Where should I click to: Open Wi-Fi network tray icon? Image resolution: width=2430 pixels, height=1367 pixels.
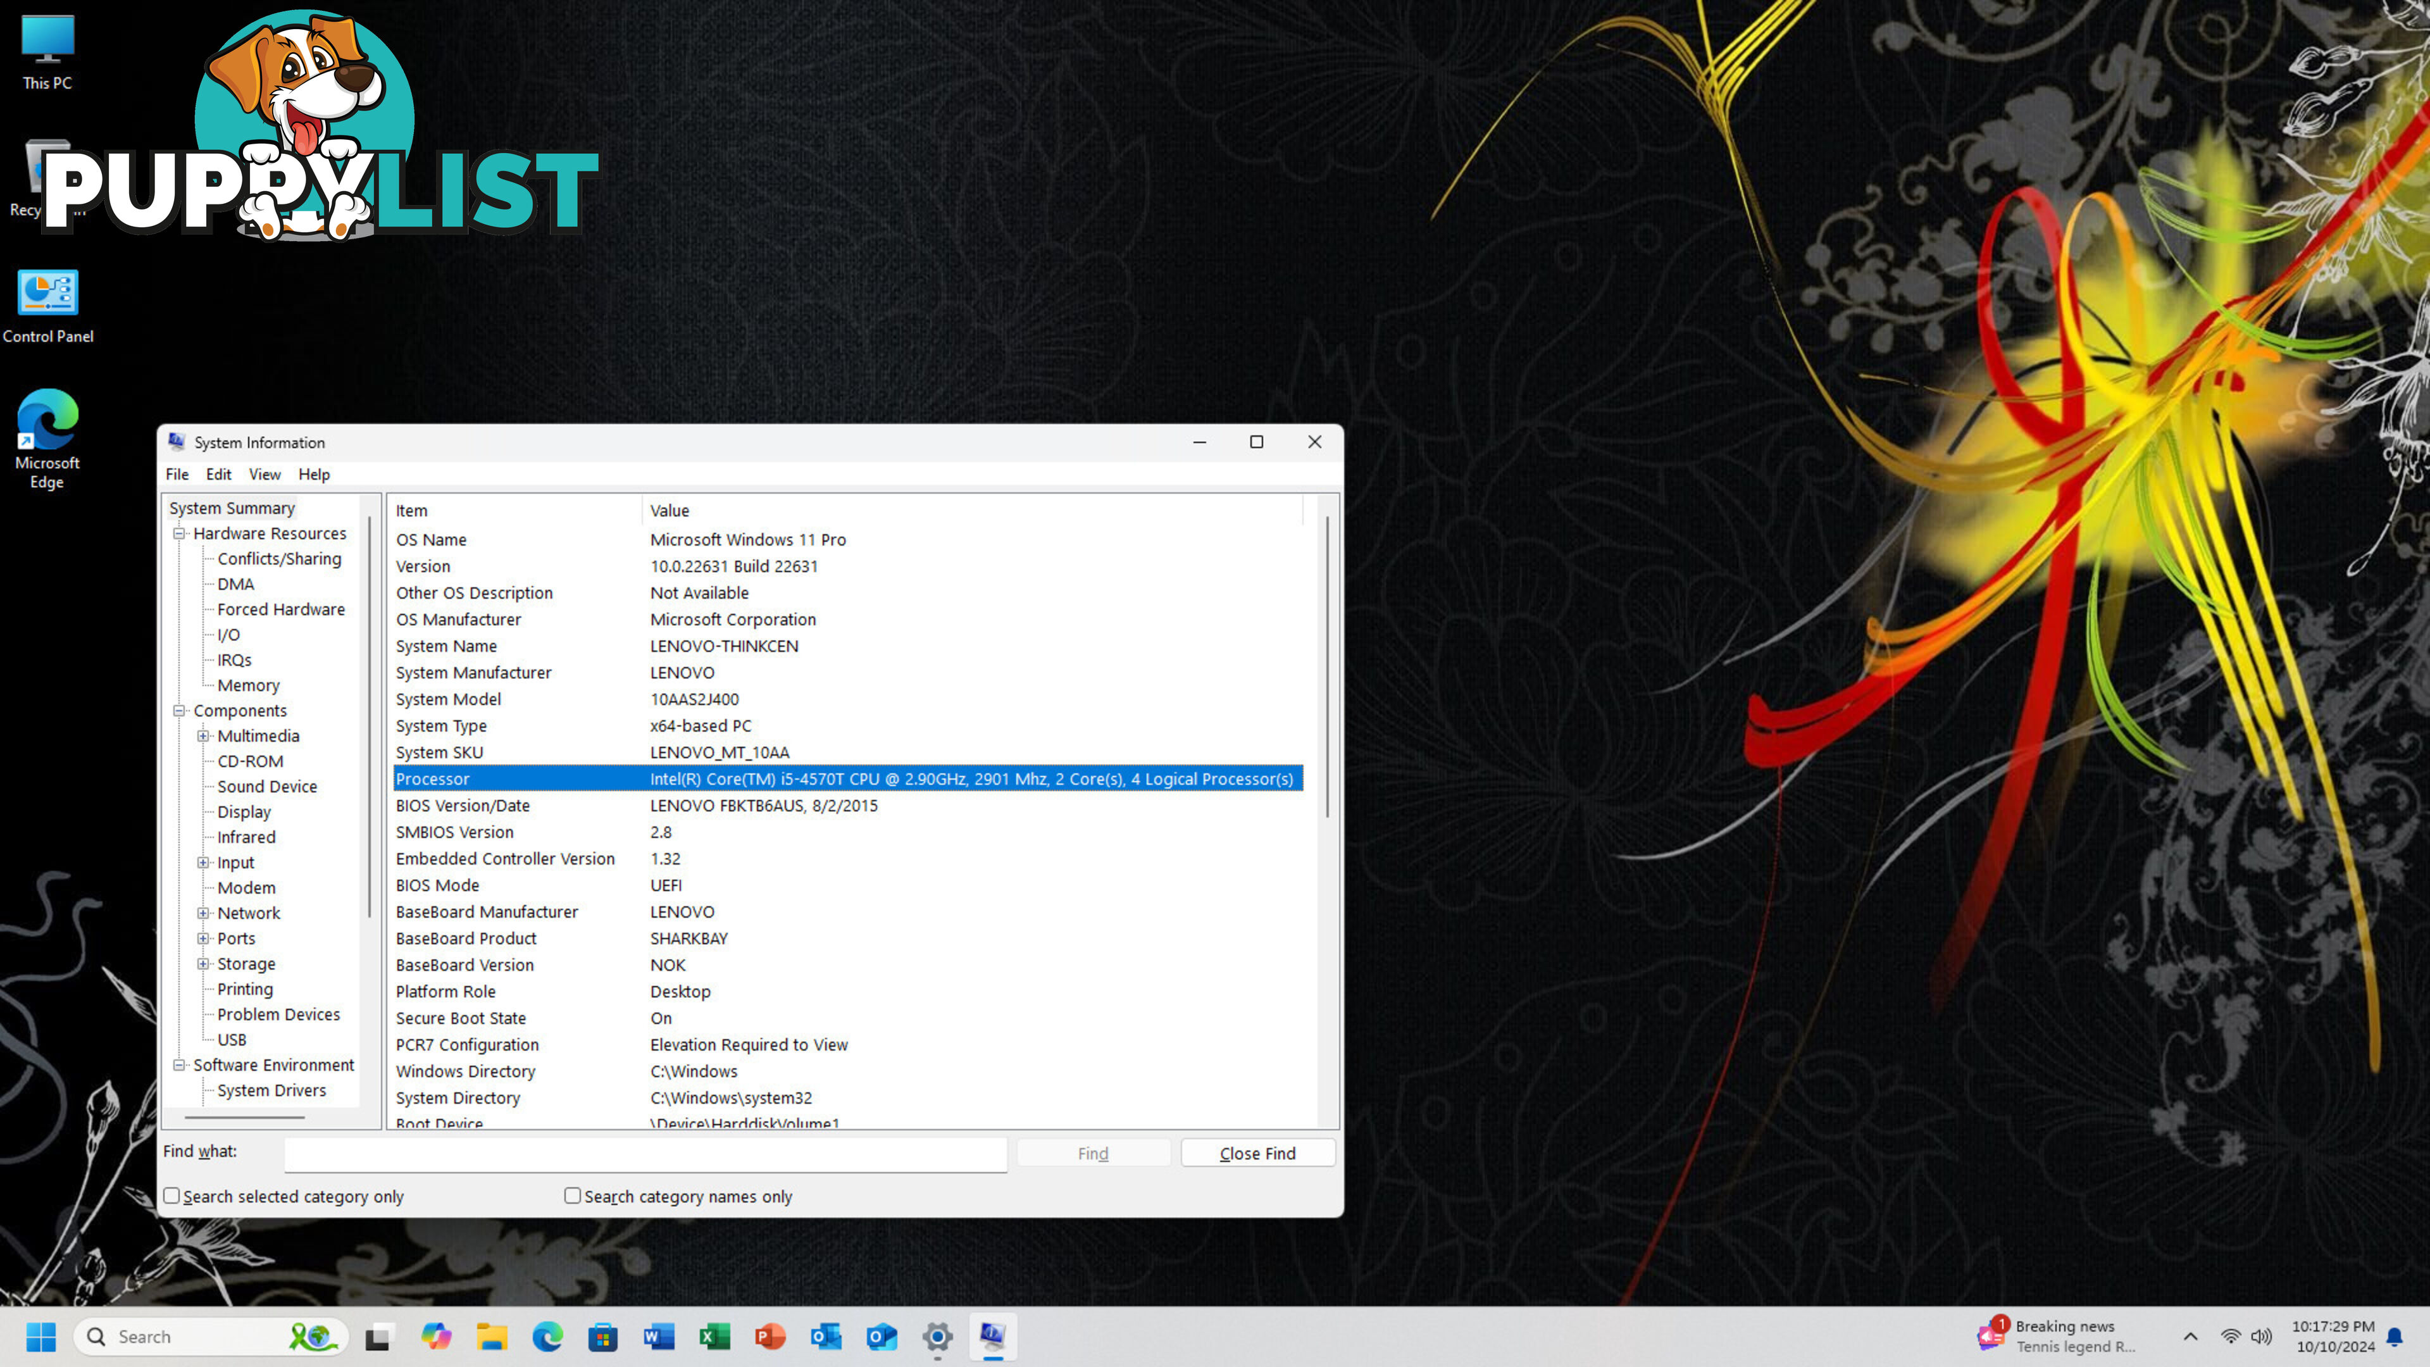coord(2231,1337)
